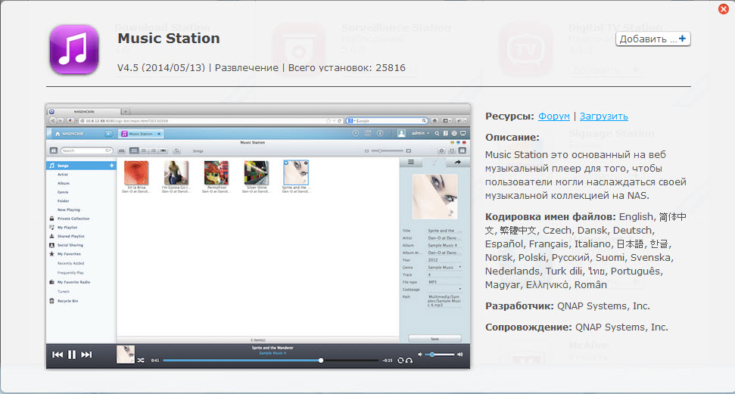Click the list lines tab in preview panel
Screen dimensions: 735x394
(410, 162)
